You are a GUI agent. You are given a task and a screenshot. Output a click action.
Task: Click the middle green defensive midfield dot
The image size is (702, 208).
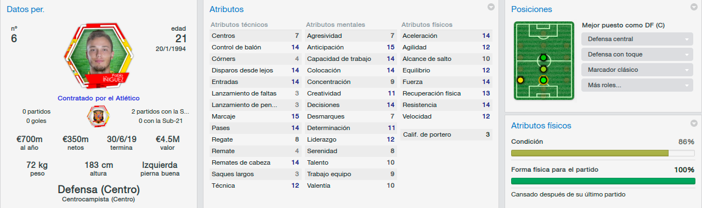(543, 69)
